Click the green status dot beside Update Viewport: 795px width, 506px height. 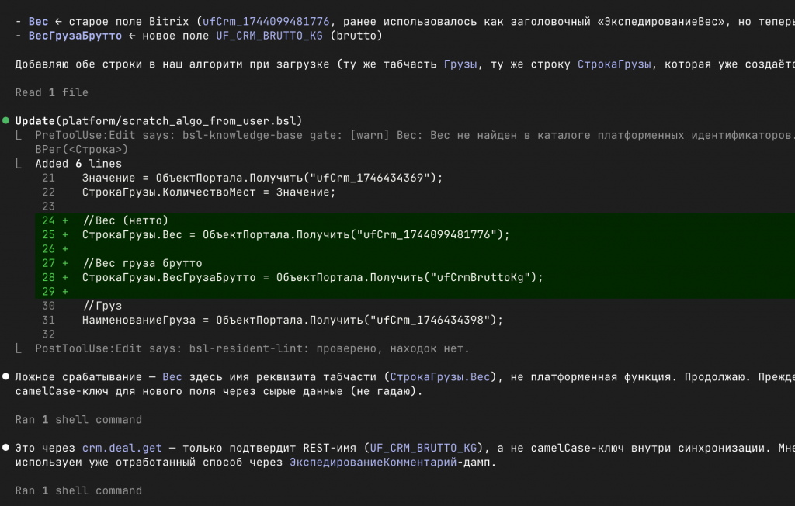point(5,120)
